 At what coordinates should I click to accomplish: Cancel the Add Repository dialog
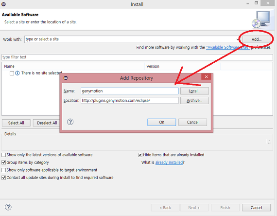click(192, 122)
